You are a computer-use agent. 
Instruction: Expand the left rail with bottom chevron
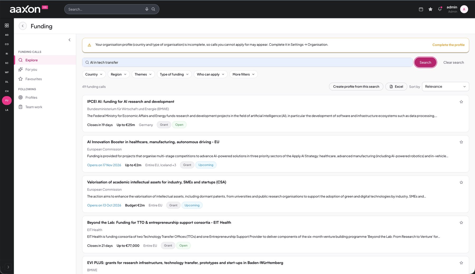coord(8,267)
